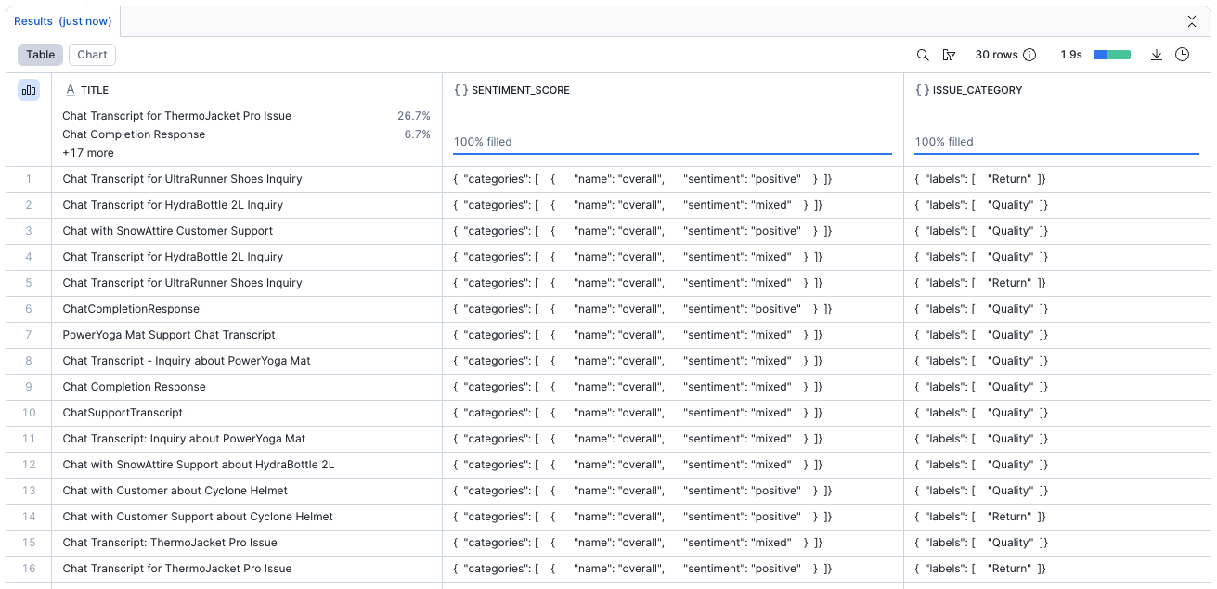1217x589 pixels.
Task: Click the 'ChatSupportTranscript' title cell
Action: (123, 413)
